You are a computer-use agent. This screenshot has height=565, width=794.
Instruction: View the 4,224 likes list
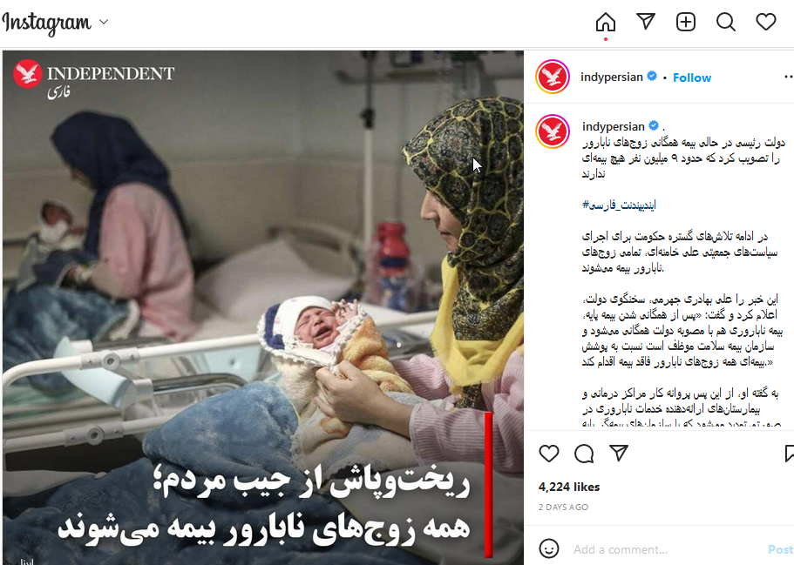click(568, 487)
